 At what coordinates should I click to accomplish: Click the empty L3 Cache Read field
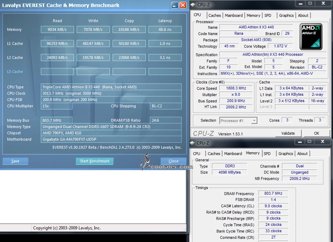[57, 72]
